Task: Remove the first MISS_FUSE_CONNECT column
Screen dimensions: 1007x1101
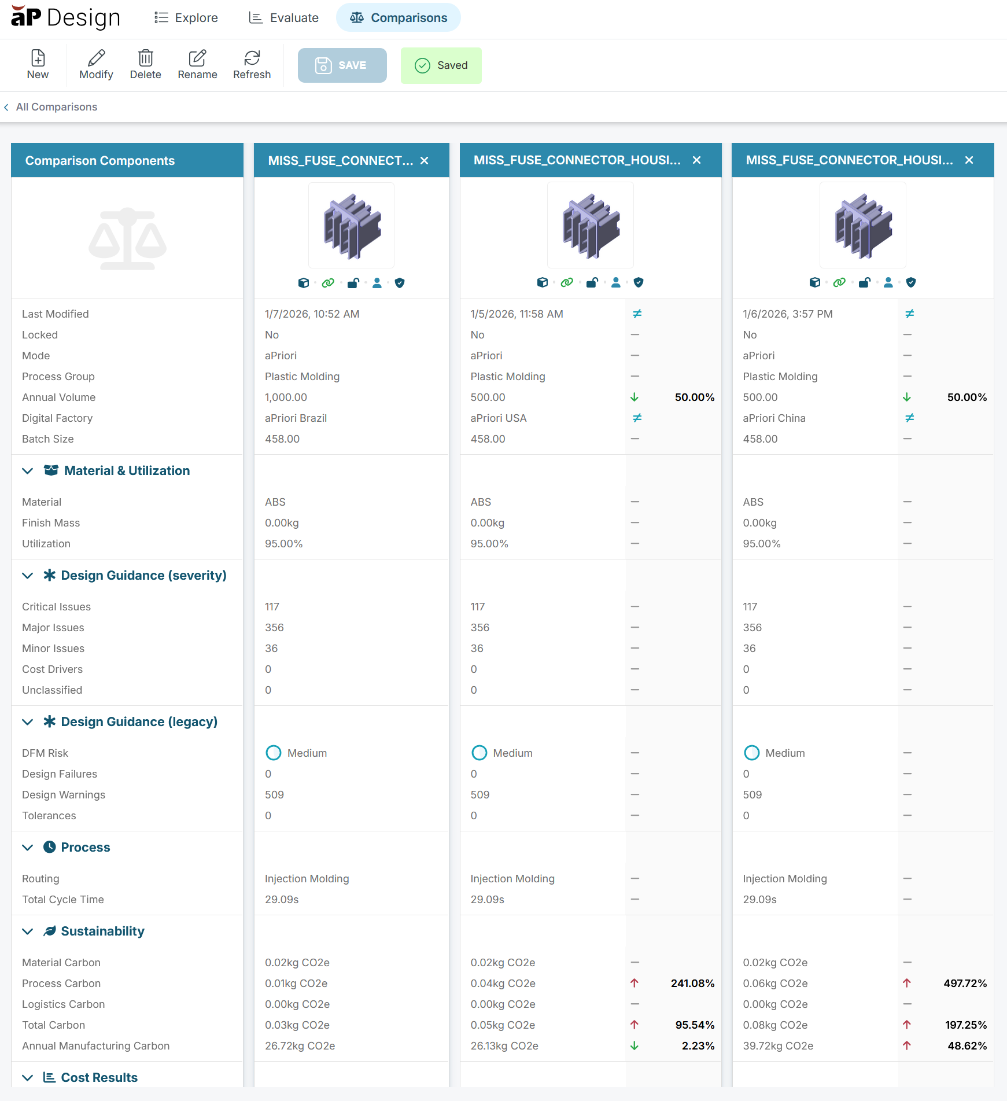Action: 425,161
